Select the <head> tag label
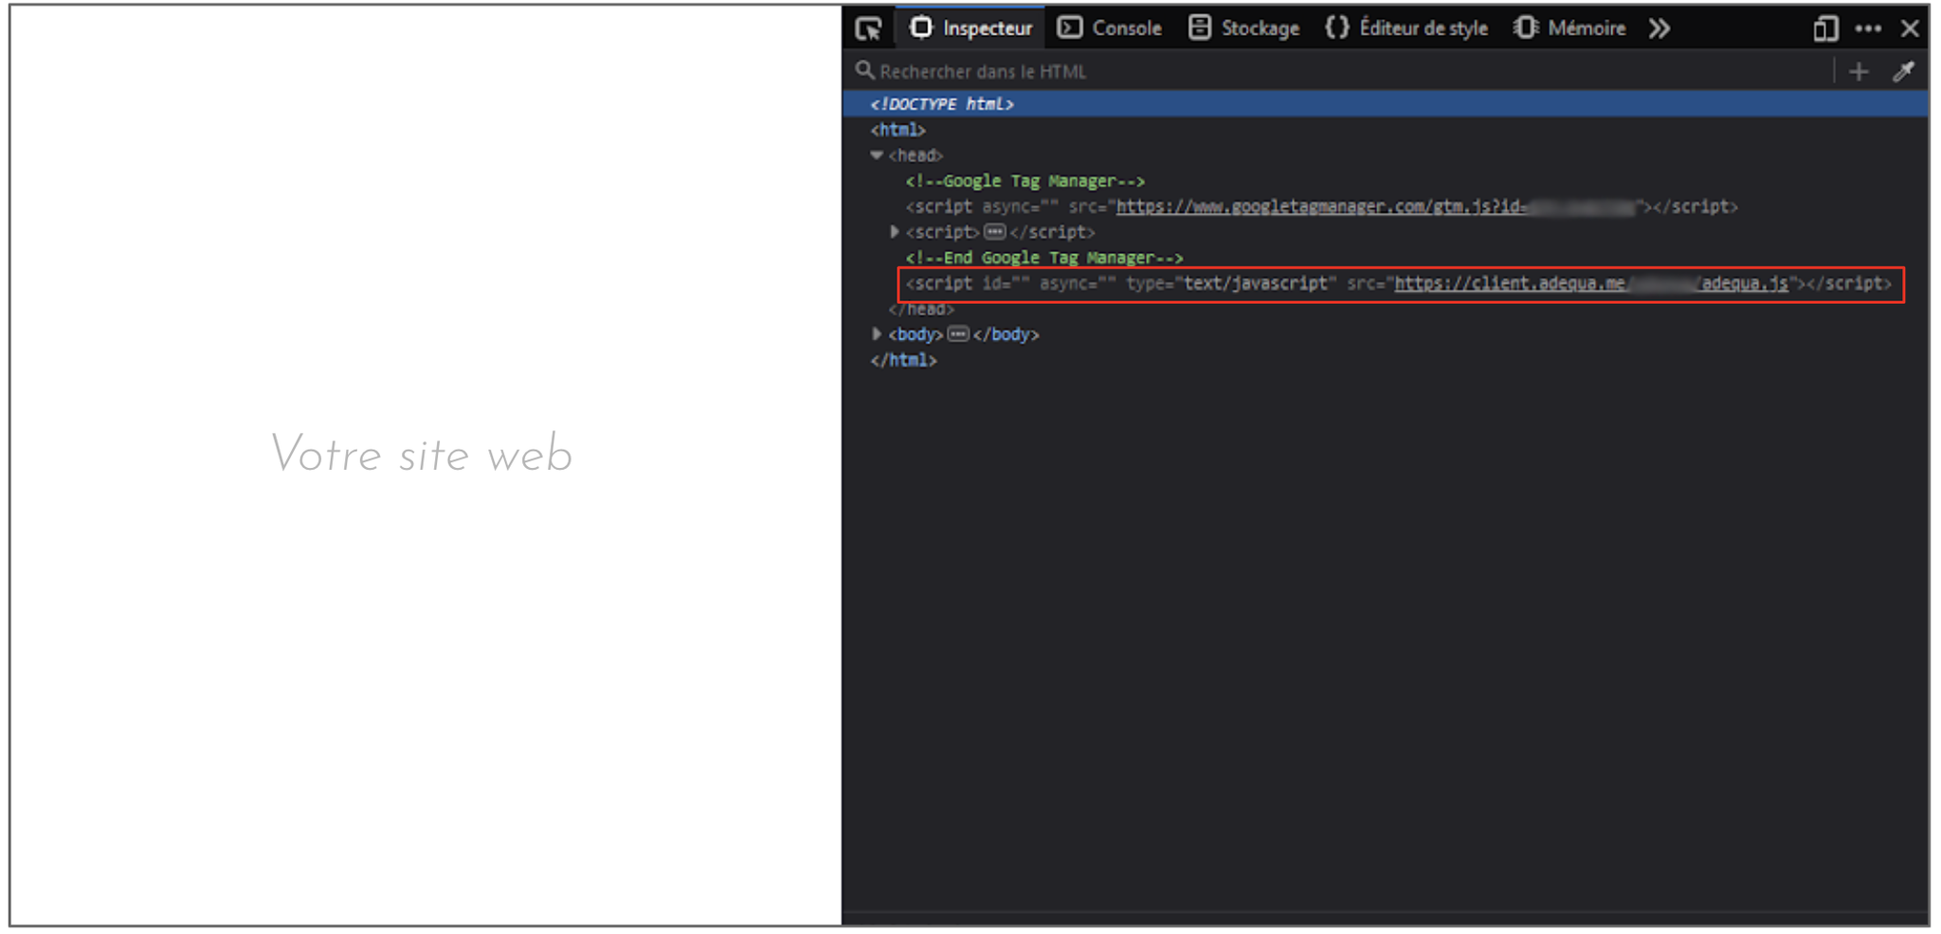 point(916,155)
